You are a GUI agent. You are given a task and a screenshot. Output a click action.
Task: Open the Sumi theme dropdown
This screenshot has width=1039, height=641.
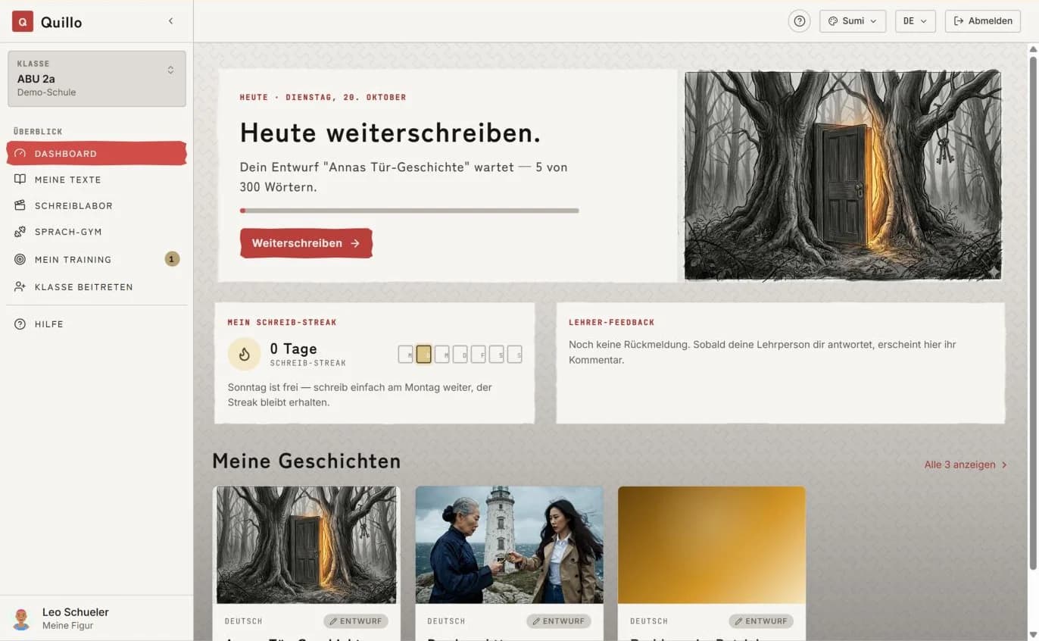click(x=853, y=21)
